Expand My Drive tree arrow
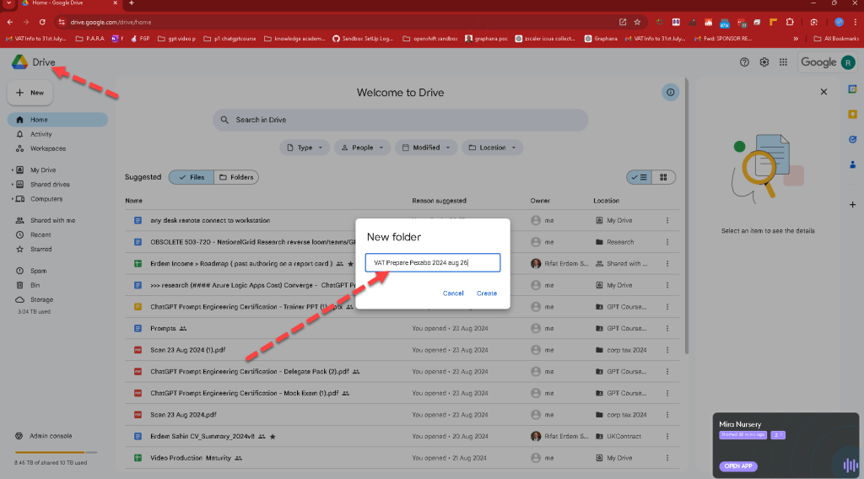Screen dimensions: 864x479 pyautogui.click(x=12, y=170)
